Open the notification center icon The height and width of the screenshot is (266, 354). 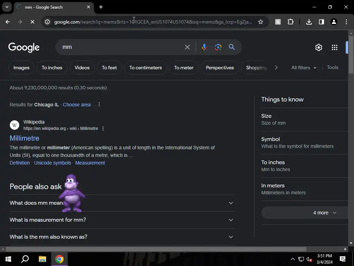343,259
